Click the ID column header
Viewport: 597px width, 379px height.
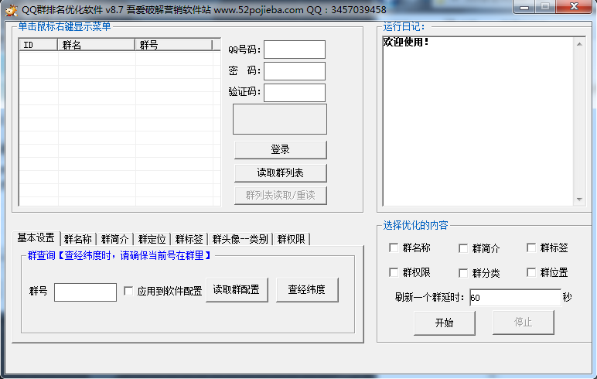tap(38, 45)
